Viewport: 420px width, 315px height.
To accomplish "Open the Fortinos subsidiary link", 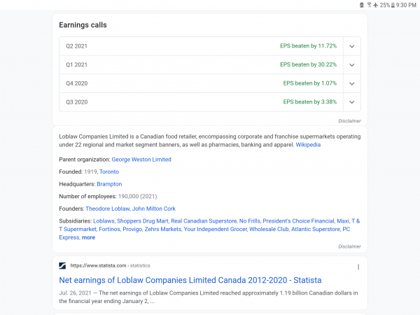I will 110,230.
